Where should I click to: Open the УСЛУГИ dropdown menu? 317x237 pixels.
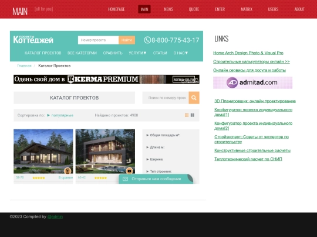(x=137, y=53)
